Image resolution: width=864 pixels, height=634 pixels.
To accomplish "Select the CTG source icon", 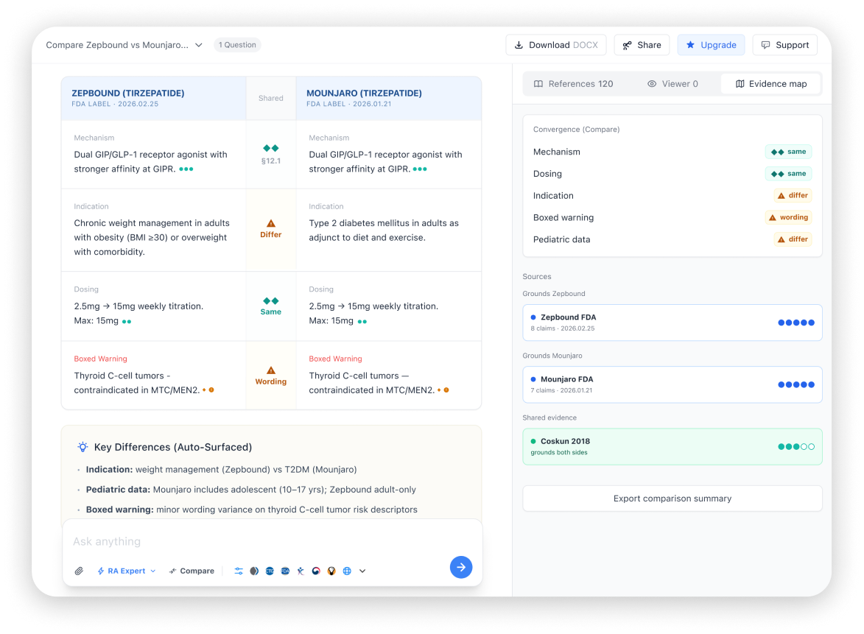I will click(x=270, y=571).
